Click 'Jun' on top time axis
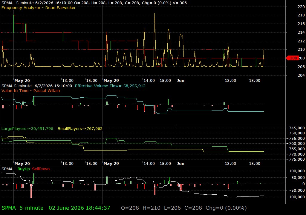 click(180, 80)
